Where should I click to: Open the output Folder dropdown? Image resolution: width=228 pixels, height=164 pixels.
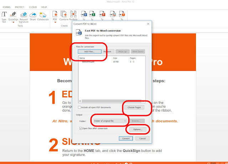(x=110, y=121)
